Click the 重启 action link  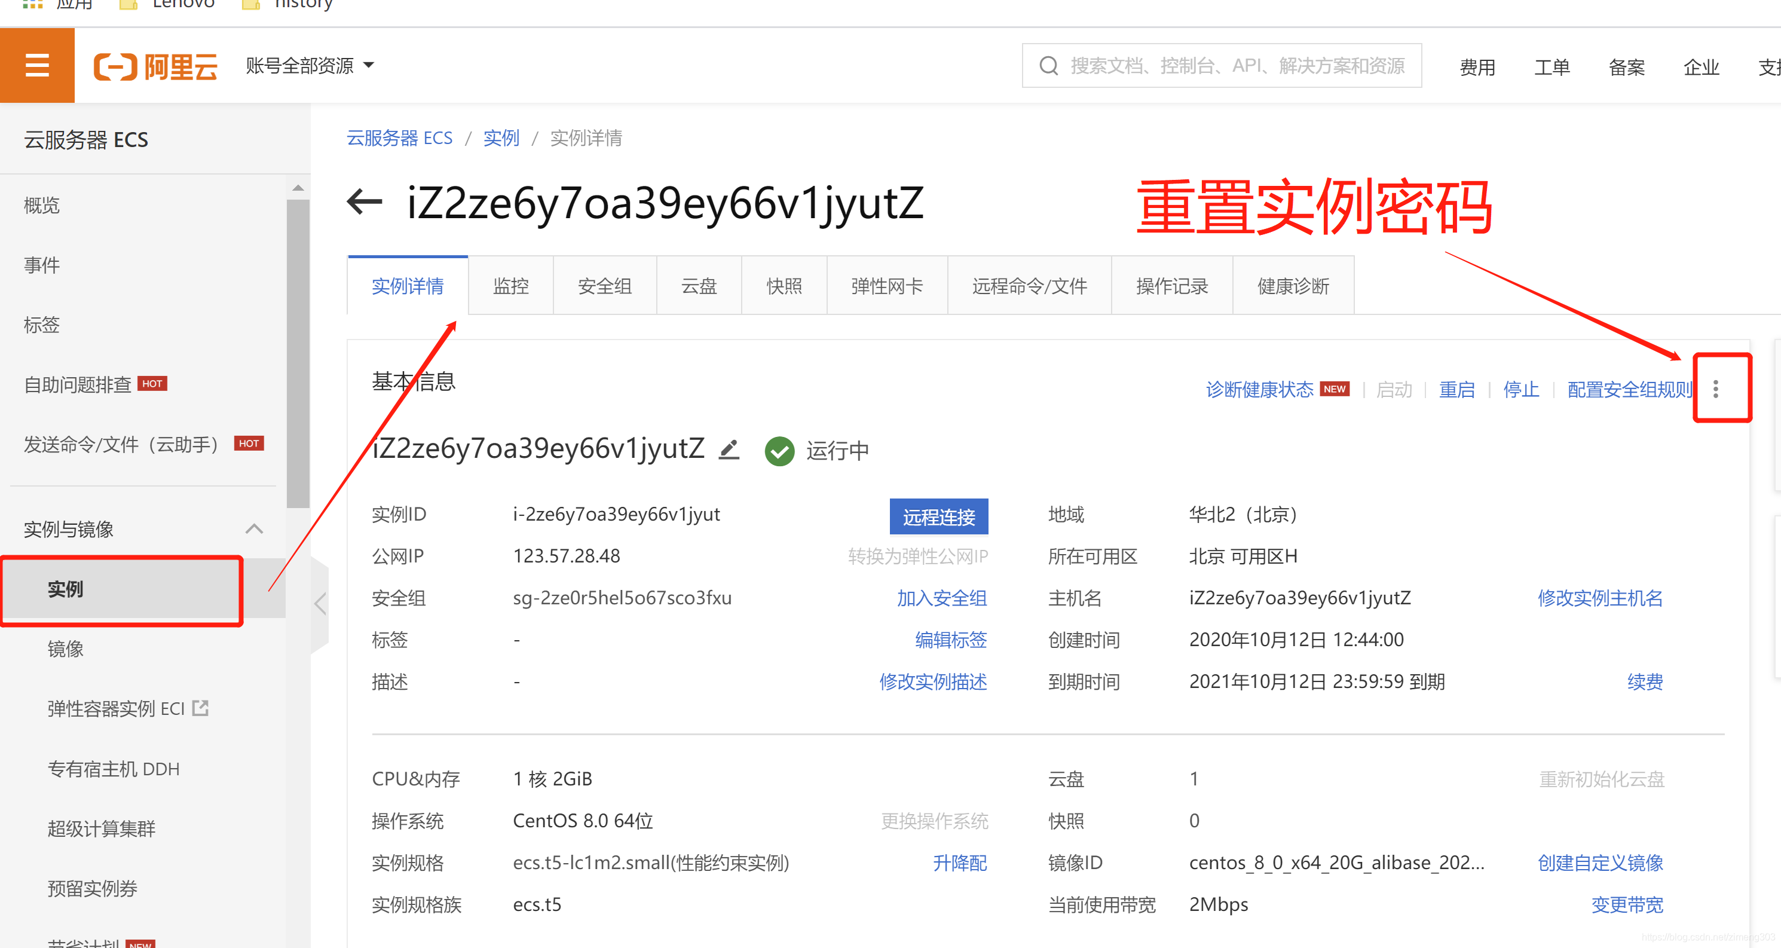point(1456,389)
